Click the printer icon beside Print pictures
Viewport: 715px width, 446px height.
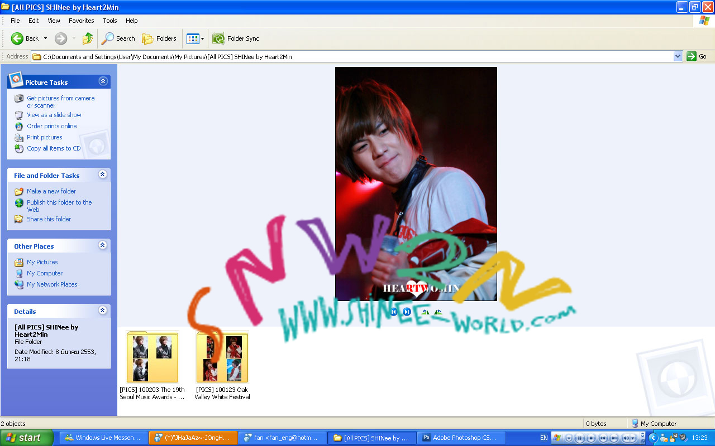click(x=19, y=137)
